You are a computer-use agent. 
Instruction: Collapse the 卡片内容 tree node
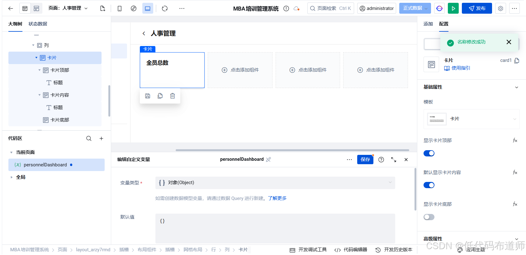pos(40,95)
